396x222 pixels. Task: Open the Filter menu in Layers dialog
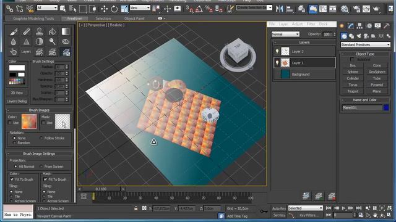tap(311, 24)
